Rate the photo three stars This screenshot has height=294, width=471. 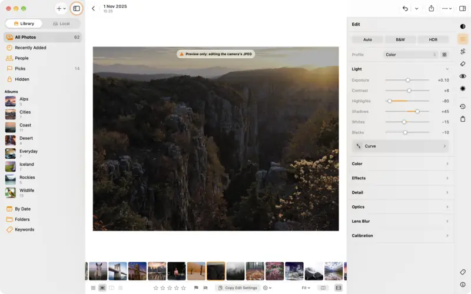click(170, 288)
